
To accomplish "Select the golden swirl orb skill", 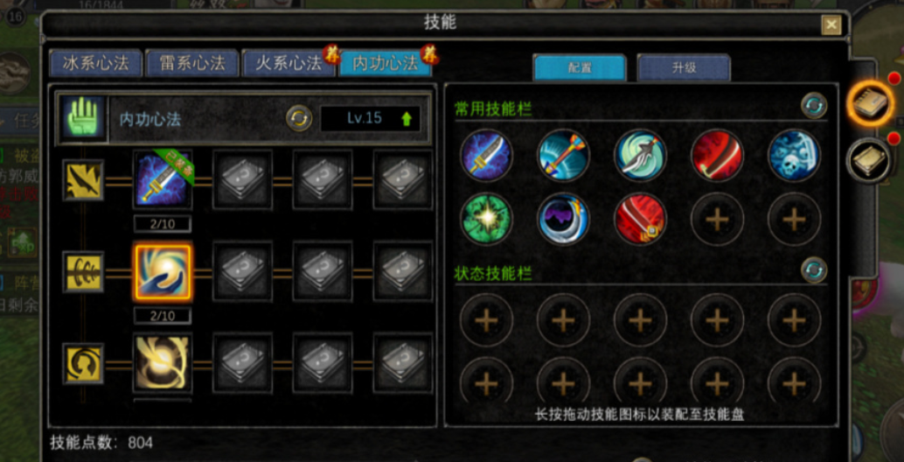I will click(163, 363).
